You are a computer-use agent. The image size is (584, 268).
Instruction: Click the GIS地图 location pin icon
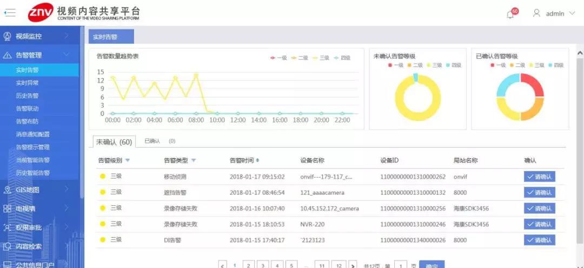8,189
